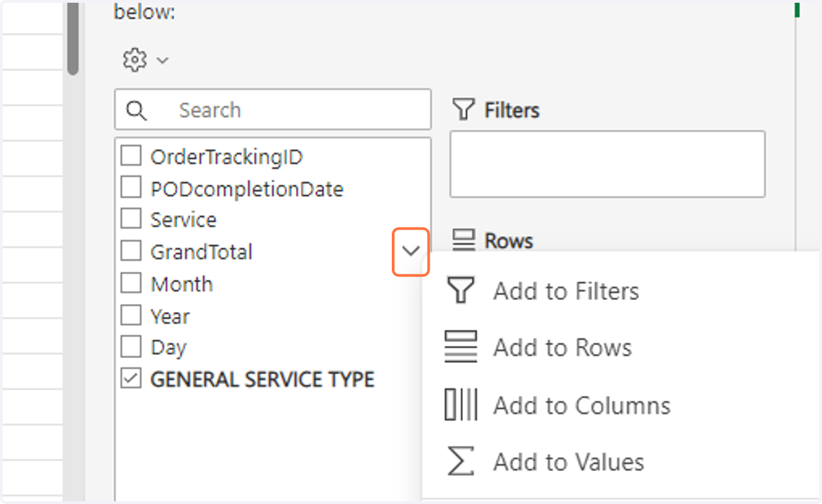Image resolution: width=822 pixels, height=504 pixels.
Task: Click the GENERAL SERVICE TYPE field name
Action: [x=262, y=379]
